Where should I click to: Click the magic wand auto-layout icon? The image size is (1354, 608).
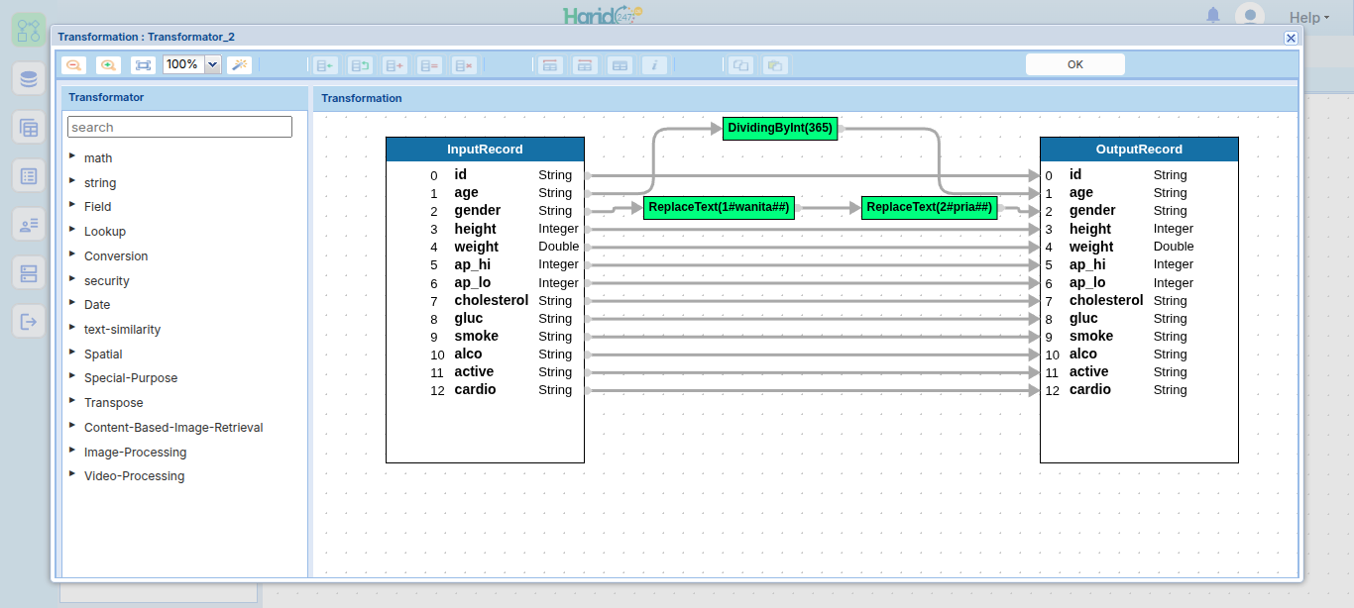239,65
